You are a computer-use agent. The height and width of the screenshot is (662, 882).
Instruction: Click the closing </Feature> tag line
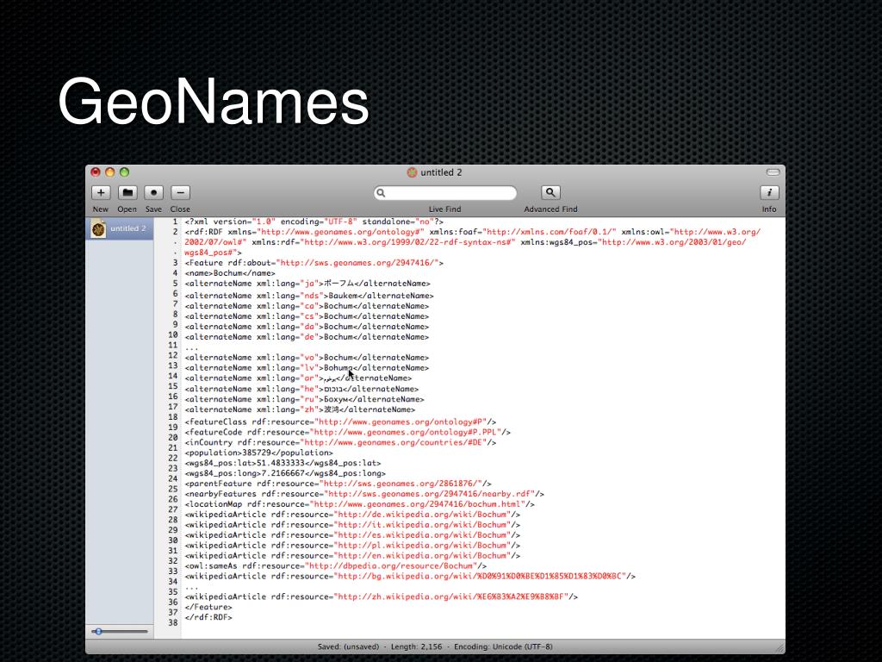click(x=208, y=608)
